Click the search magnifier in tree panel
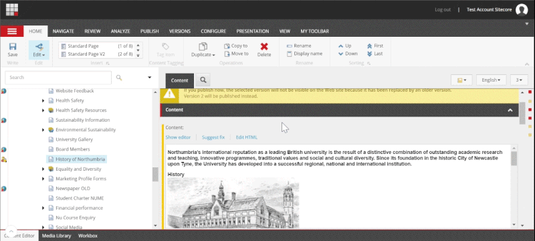Viewport: 535px width, 241px height. [x=119, y=78]
